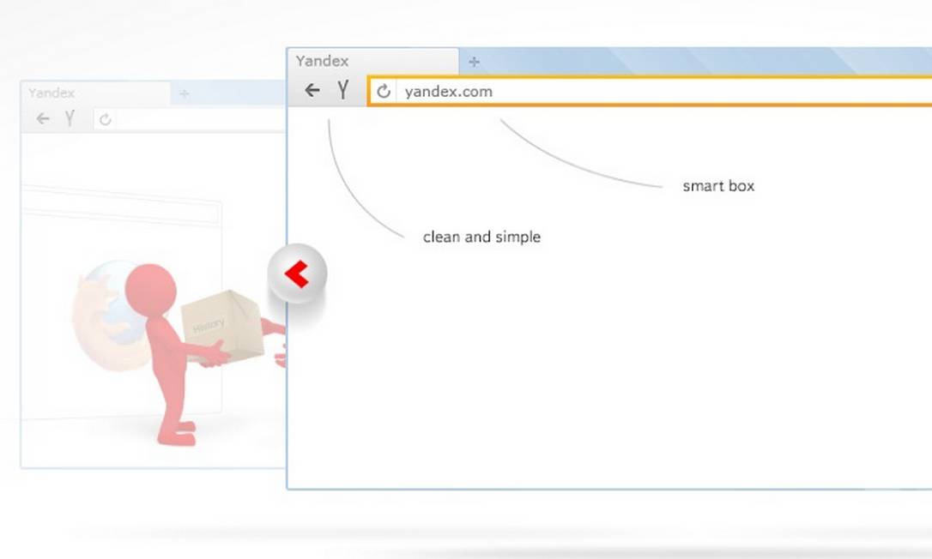Click the plus icon on the background window tab bar
The width and height of the screenshot is (932, 559).
[185, 93]
